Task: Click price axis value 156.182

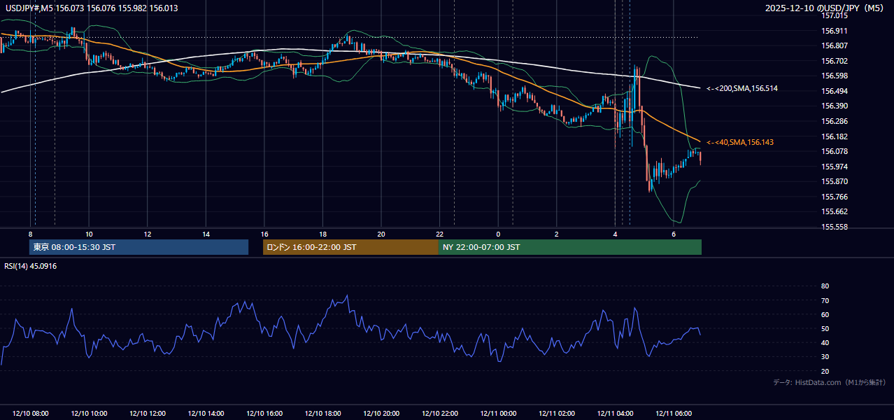Action: point(835,136)
